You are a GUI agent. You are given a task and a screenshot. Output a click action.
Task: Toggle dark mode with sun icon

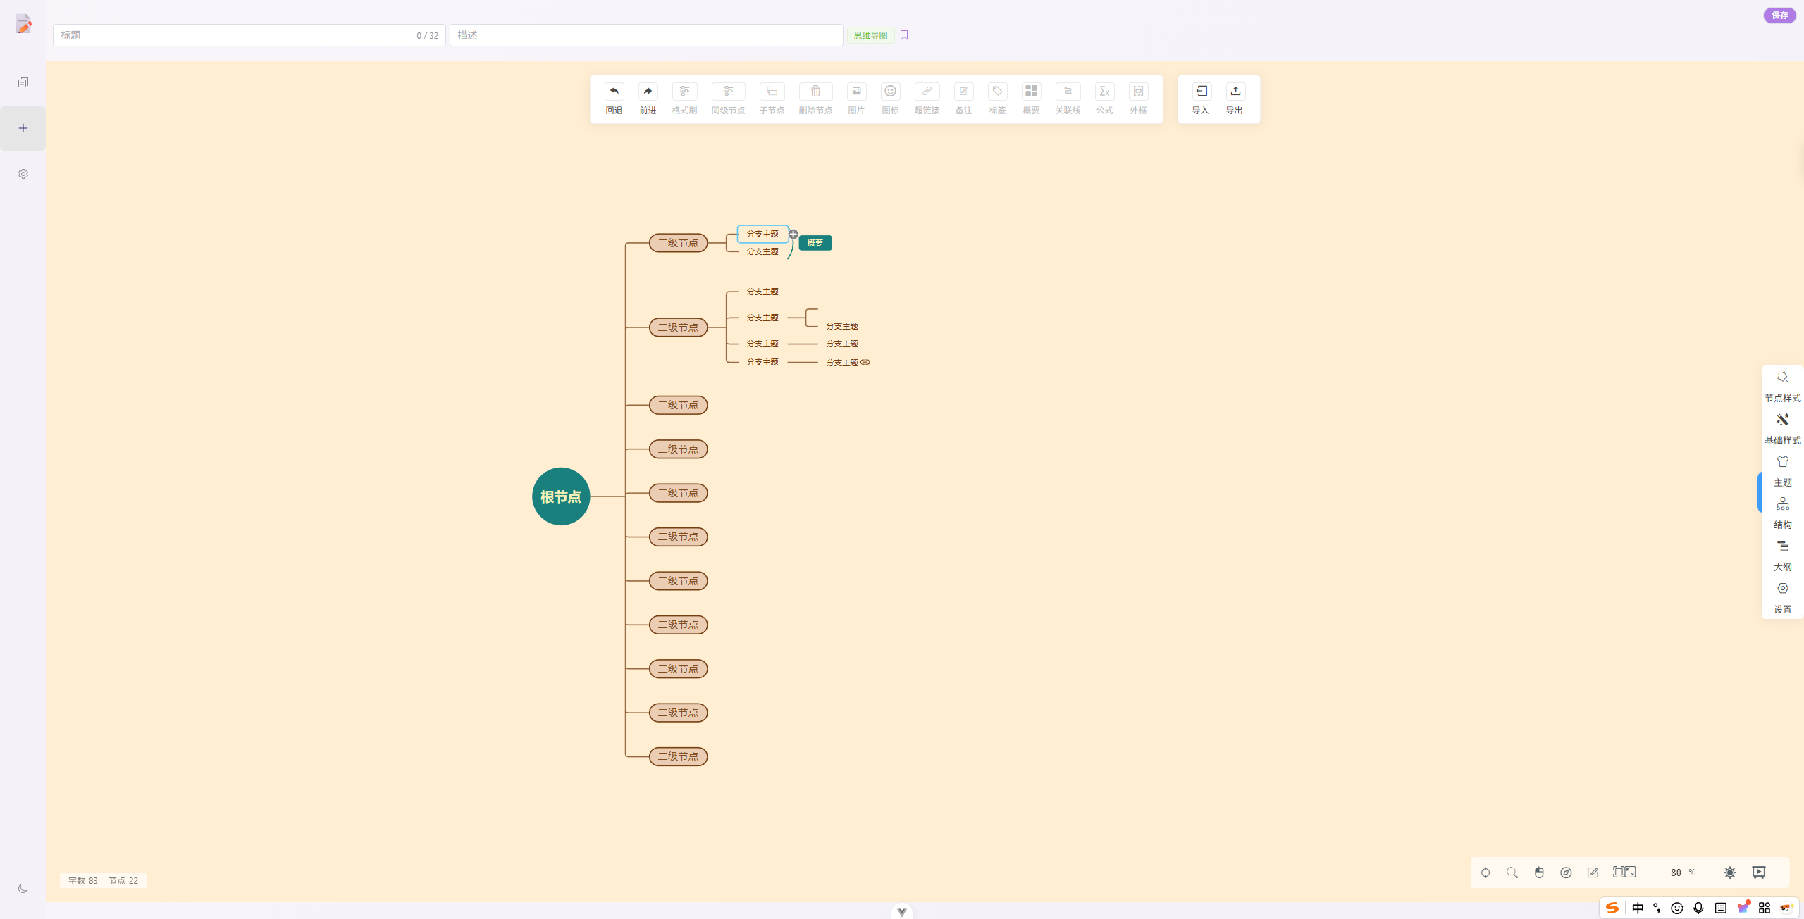1730,873
